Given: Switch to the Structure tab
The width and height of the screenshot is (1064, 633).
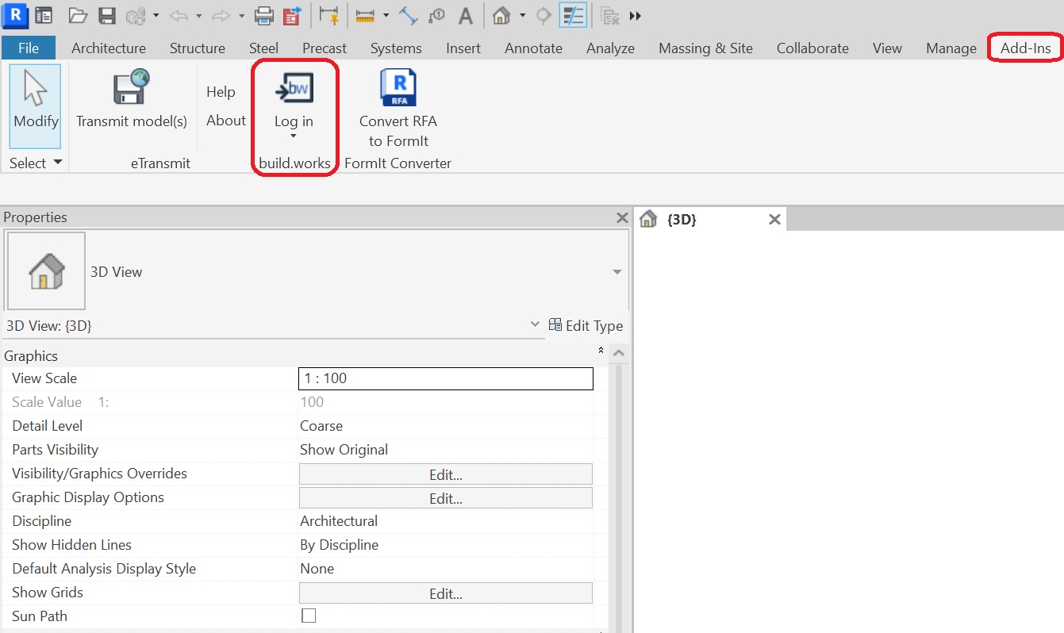Looking at the screenshot, I should pyautogui.click(x=198, y=48).
